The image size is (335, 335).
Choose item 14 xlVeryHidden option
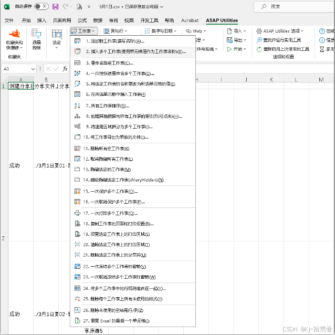coord(133,180)
